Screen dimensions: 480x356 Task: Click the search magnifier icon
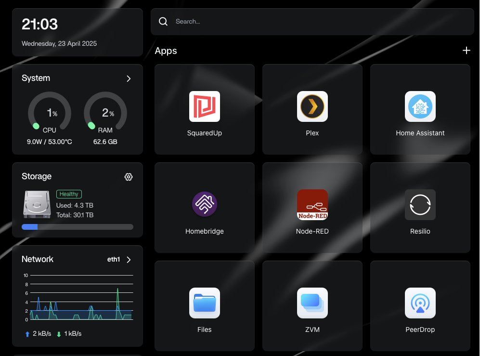(x=163, y=22)
